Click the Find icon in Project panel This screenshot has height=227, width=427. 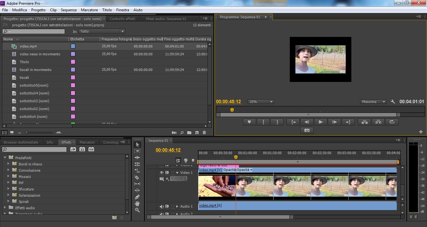coord(182,133)
